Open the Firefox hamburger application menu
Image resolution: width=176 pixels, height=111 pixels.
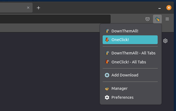click(x=167, y=19)
